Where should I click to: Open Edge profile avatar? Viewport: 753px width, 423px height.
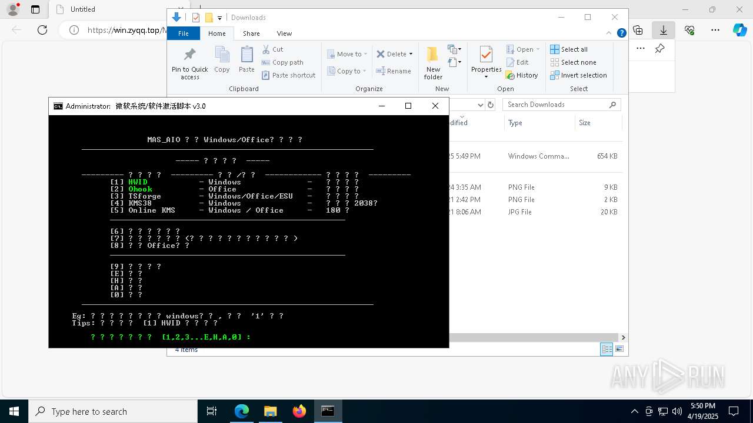point(13,9)
